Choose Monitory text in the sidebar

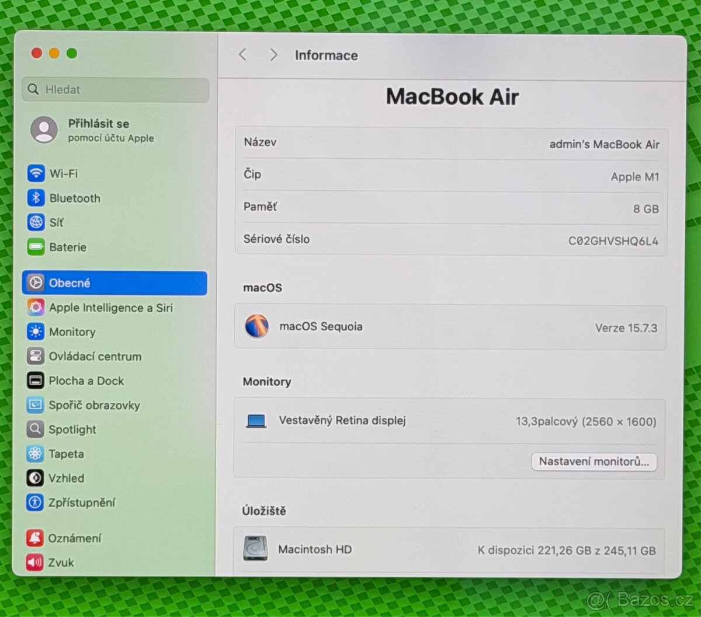[x=72, y=332]
